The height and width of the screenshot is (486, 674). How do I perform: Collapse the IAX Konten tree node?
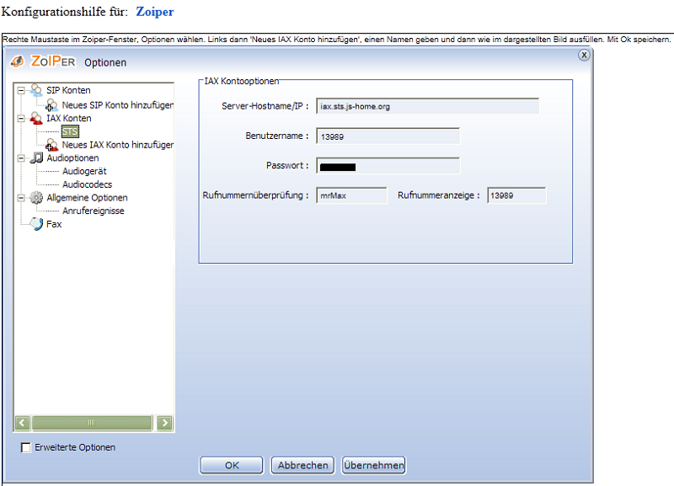tap(20, 119)
